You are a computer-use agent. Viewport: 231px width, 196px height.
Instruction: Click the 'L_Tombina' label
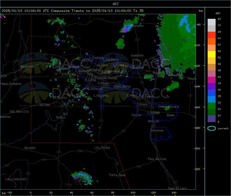pos(96,58)
